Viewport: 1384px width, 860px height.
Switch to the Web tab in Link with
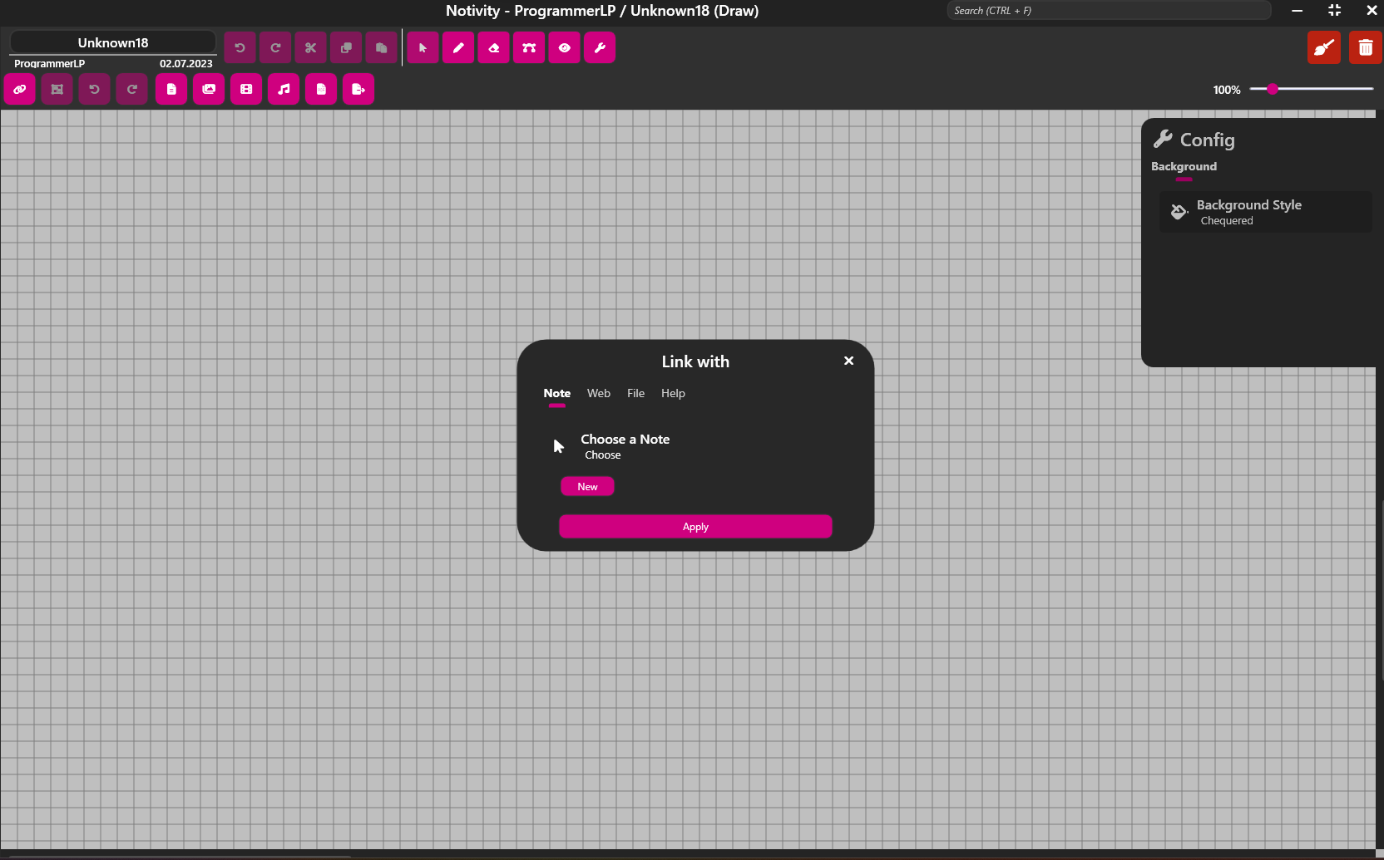tap(598, 393)
